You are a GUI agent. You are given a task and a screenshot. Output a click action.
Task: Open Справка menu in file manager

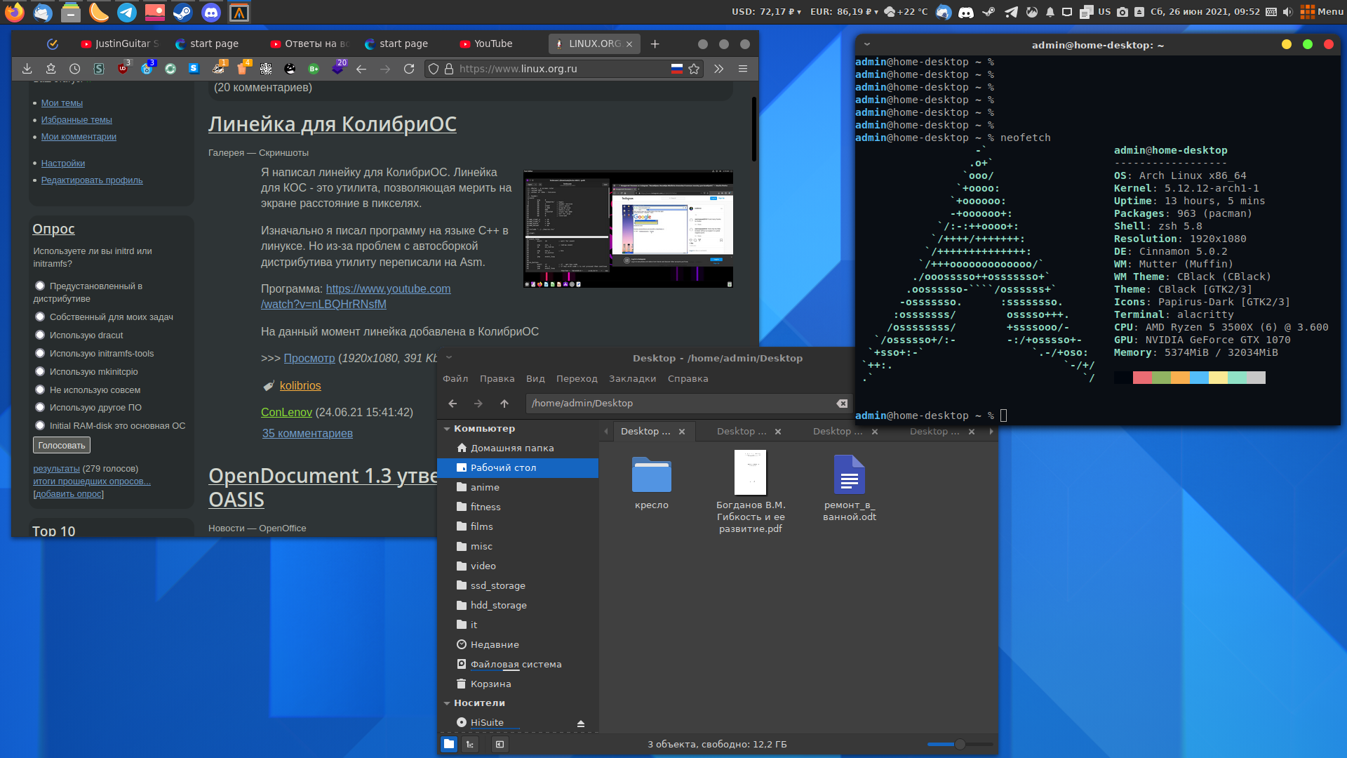pyautogui.click(x=688, y=379)
